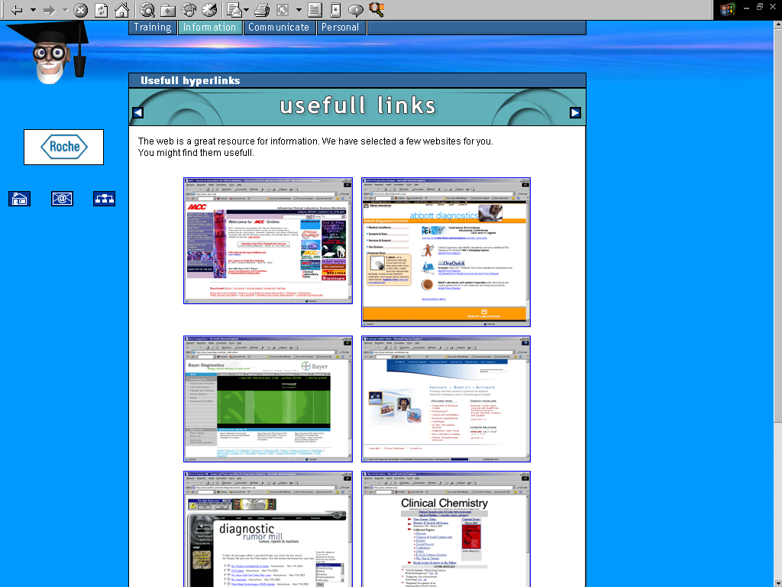This screenshot has height=587, width=782.
Task: Click the browser Back arrow button
Action: 16,10
